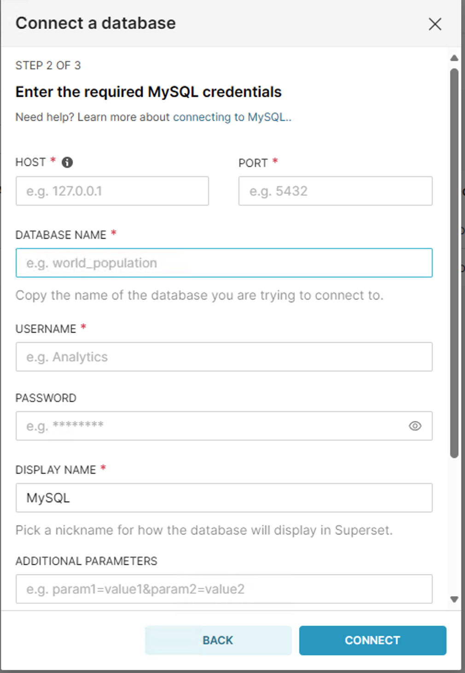Click the dialog's vertical scrollbar thumb

click(x=454, y=263)
